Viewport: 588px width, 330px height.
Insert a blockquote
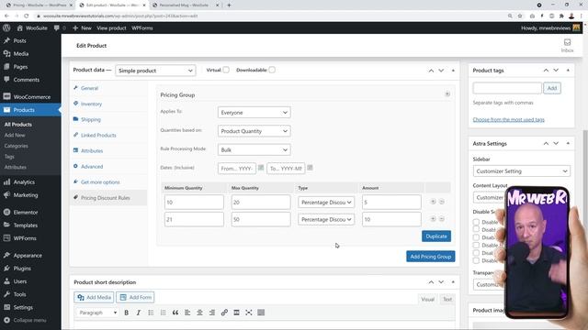[x=175, y=313]
